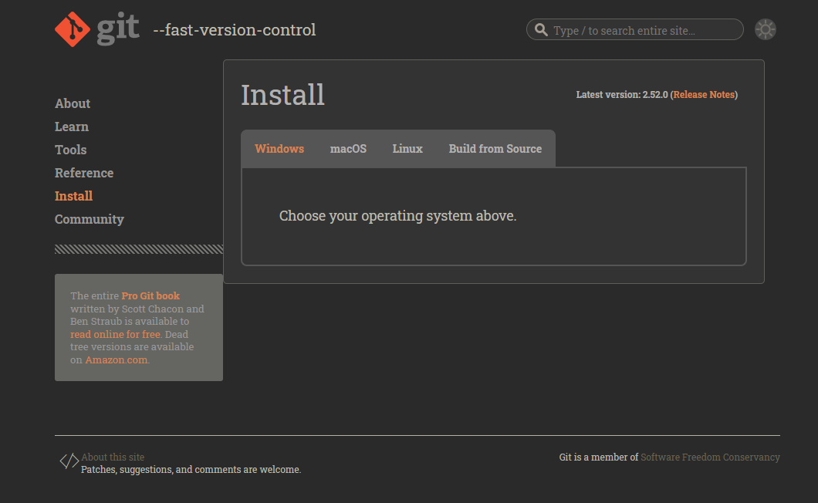This screenshot has width=818, height=503.
Task: Click the Install page heading
Action: pos(282,95)
